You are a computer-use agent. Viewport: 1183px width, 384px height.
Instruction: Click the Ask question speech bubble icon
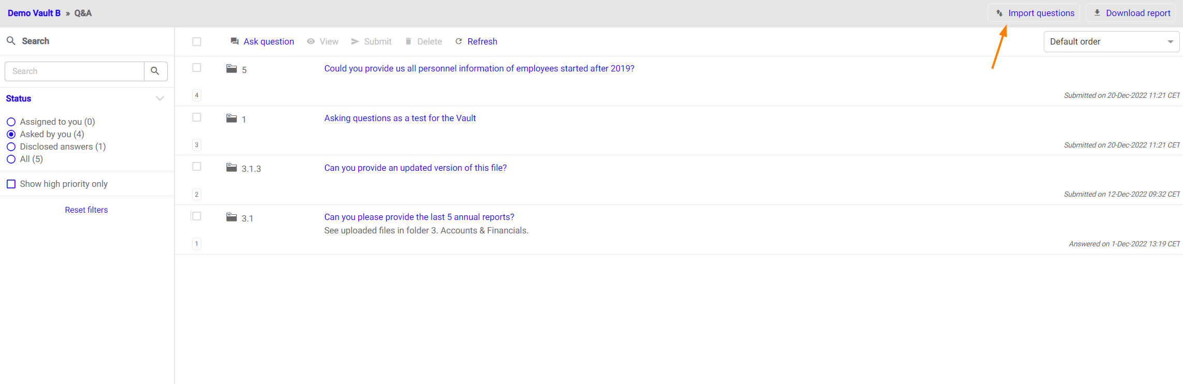pyautogui.click(x=235, y=41)
